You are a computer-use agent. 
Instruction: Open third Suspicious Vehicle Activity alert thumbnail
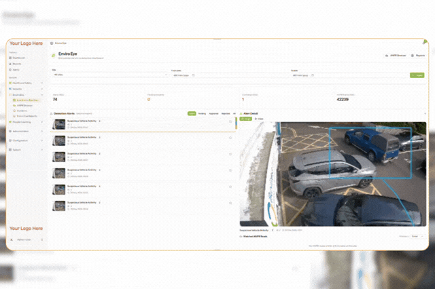[59, 157]
